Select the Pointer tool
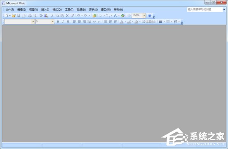The width and height of the screenshot is (228, 149). 101,16
